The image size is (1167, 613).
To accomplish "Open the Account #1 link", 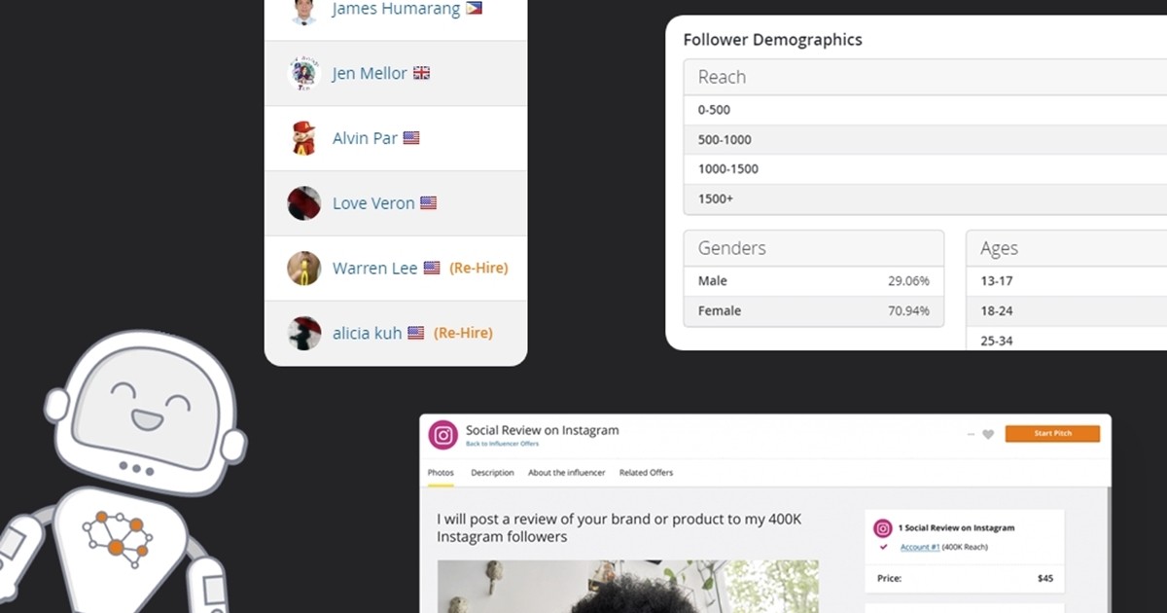I will (919, 547).
